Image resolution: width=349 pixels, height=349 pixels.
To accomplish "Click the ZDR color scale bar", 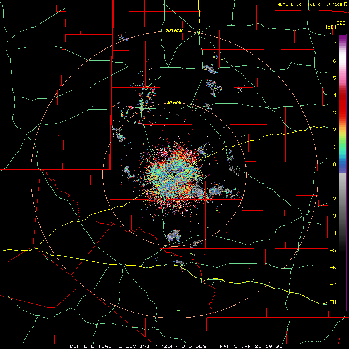I will pos(342,172).
